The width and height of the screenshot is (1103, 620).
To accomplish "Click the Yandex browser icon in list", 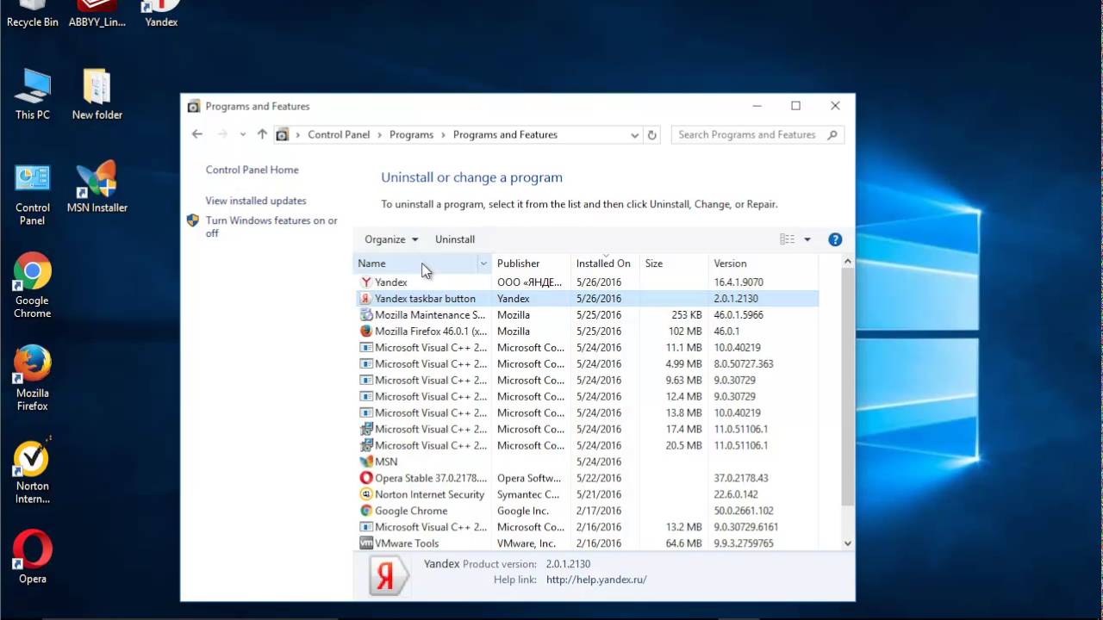I will tap(365, 282).
